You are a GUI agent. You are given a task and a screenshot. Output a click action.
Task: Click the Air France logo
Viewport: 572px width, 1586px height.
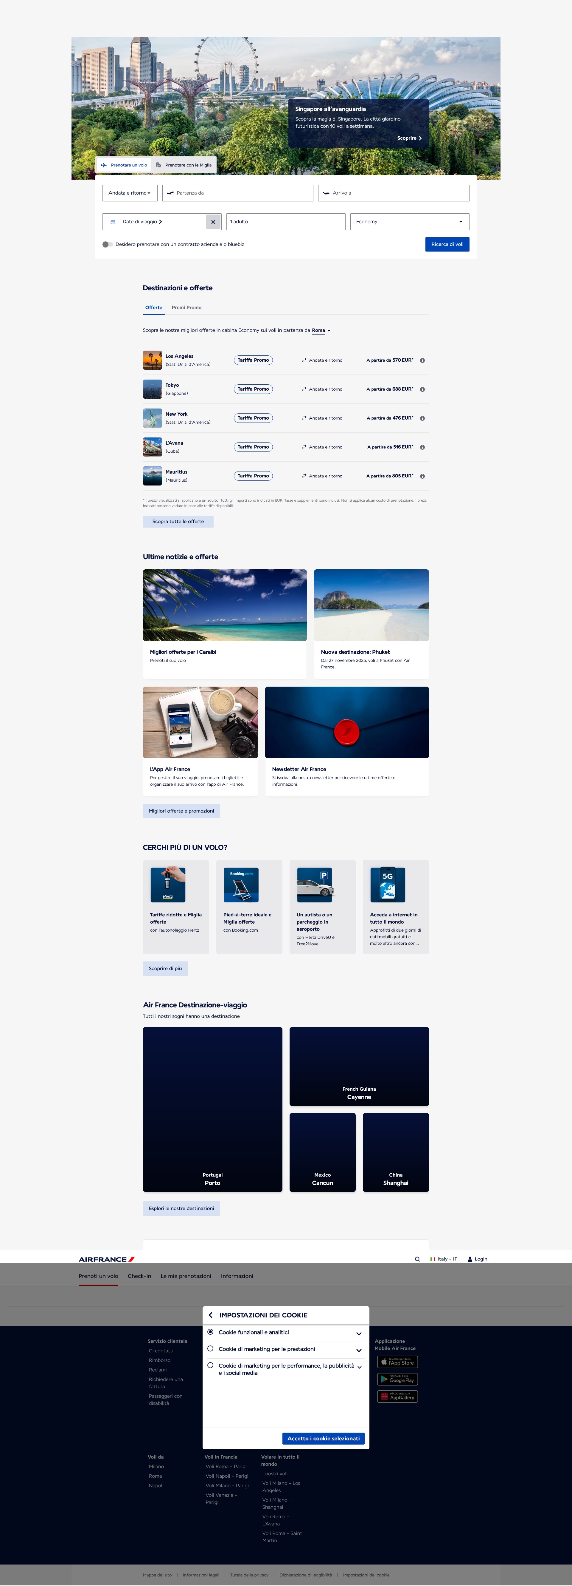[x=107, y=1259]
